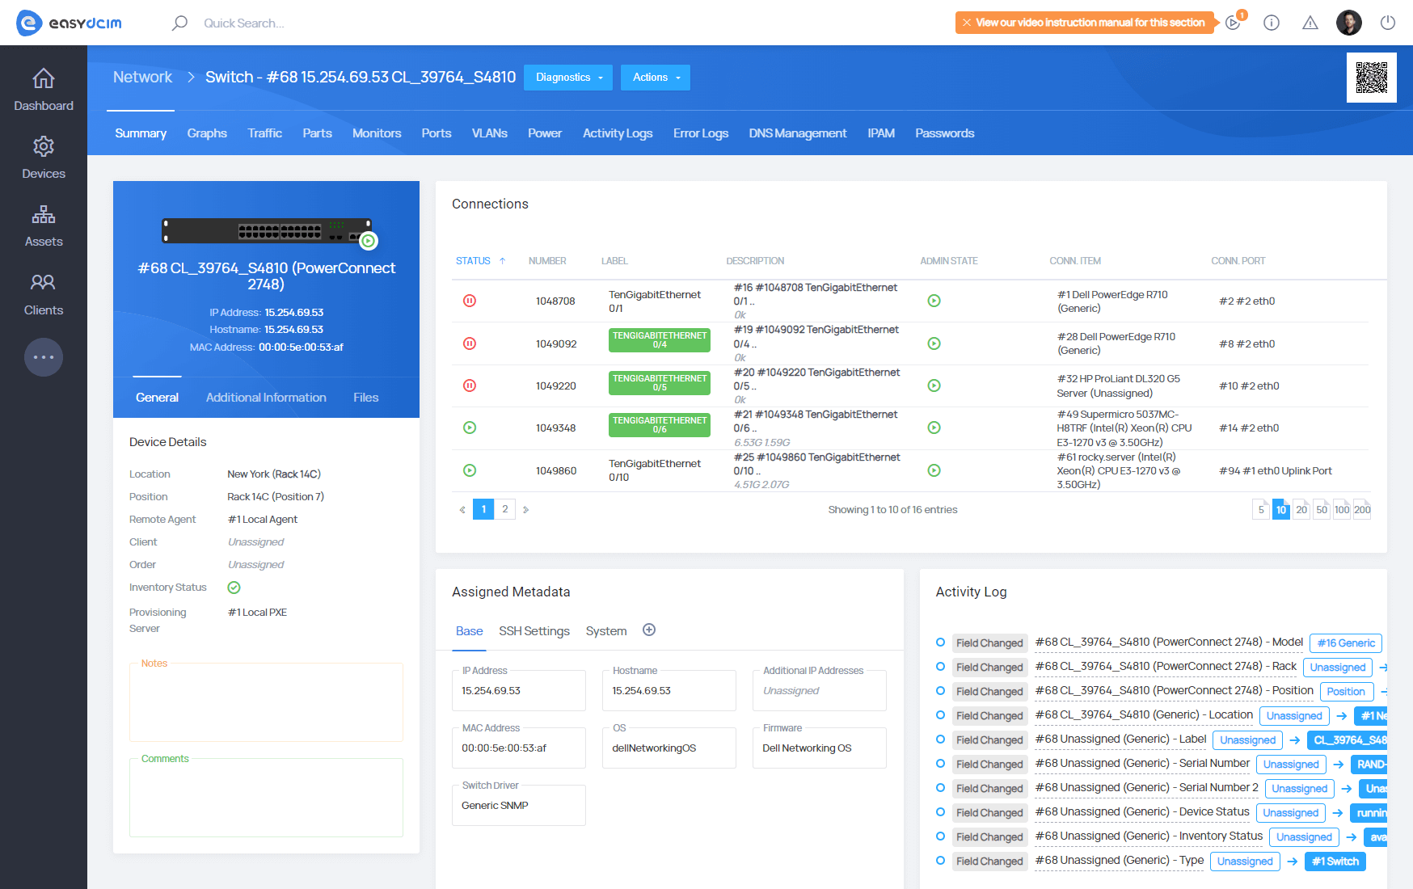1413x889 pixels.
Task: Add new metadata tab with plus icon
Action: coord(649,630)
